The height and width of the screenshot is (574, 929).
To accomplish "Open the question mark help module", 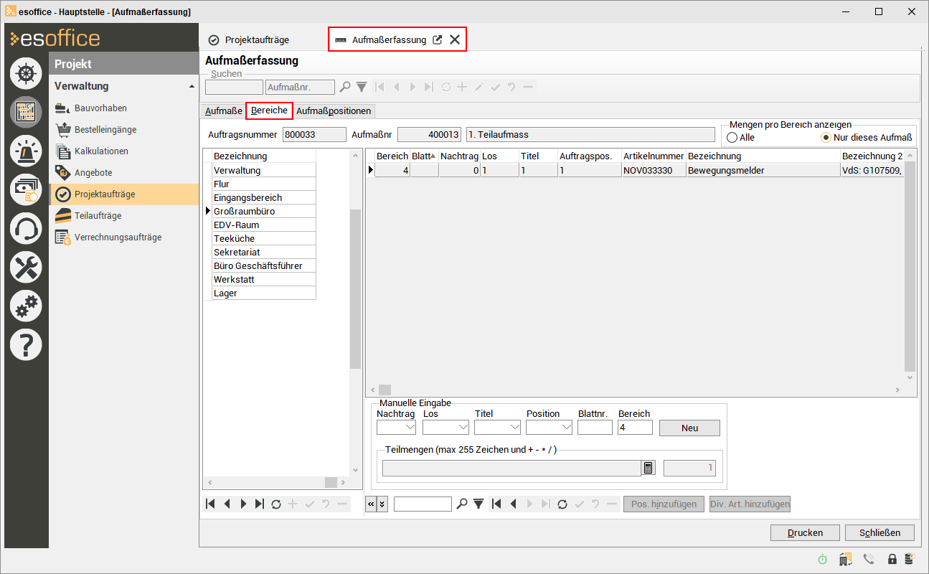I will [26, 345].
